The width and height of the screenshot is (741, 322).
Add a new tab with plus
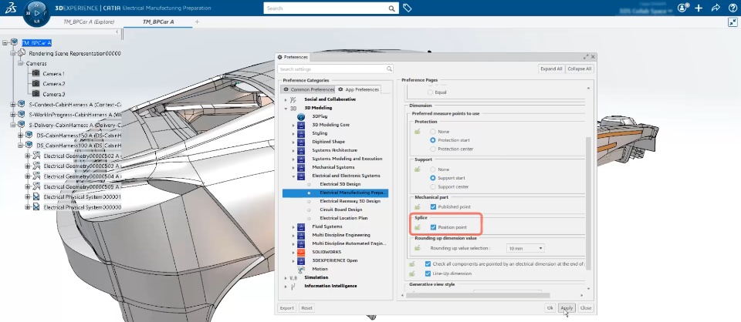coord(197,22)
